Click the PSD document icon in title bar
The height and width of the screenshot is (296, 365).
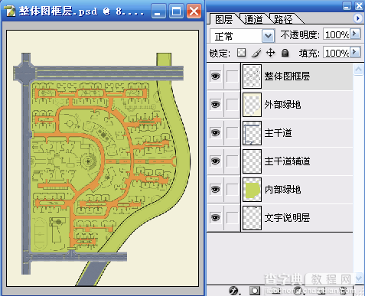point(10,11)
